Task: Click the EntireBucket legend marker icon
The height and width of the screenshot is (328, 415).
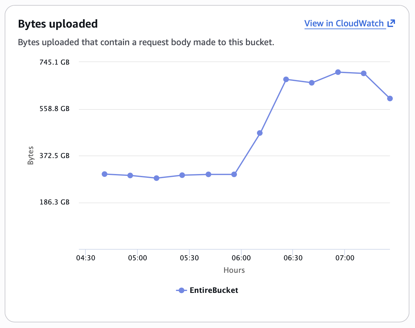Action: click(181, 290)
